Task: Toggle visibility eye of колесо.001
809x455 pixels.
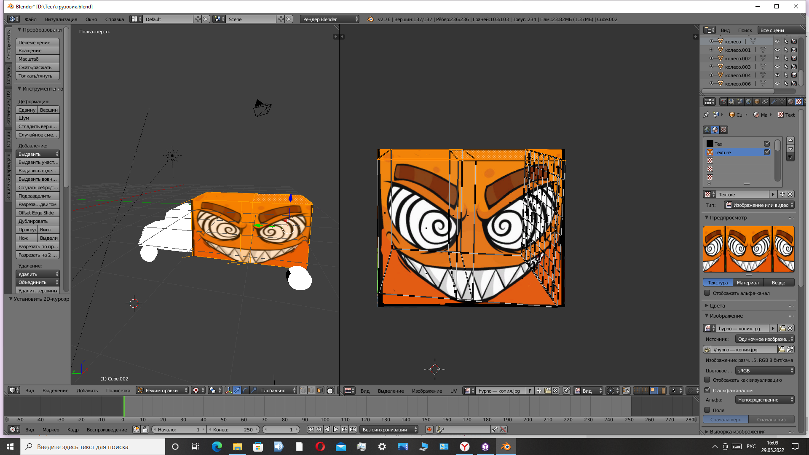Action: point(777,50)
